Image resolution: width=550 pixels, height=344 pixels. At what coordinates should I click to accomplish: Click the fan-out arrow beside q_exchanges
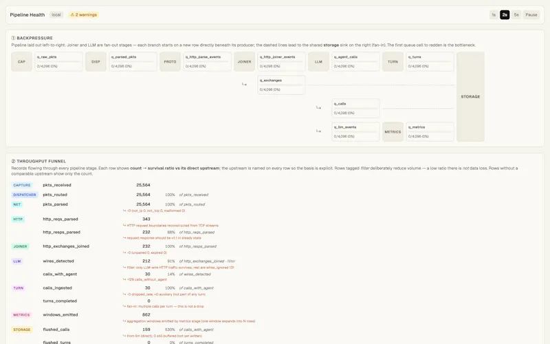click(x=244, y=84)
